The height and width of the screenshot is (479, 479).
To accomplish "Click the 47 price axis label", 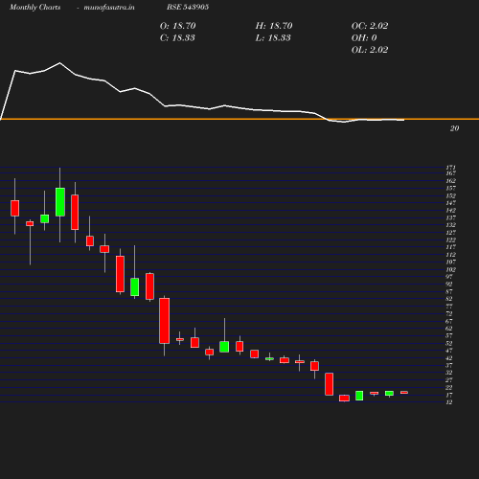I will tap(449, 351).
